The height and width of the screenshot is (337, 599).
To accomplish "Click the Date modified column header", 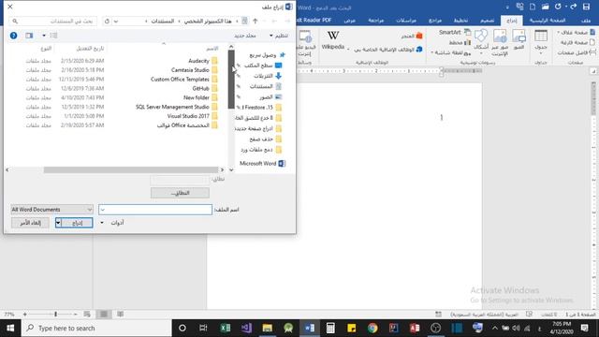I will [90, 49].
